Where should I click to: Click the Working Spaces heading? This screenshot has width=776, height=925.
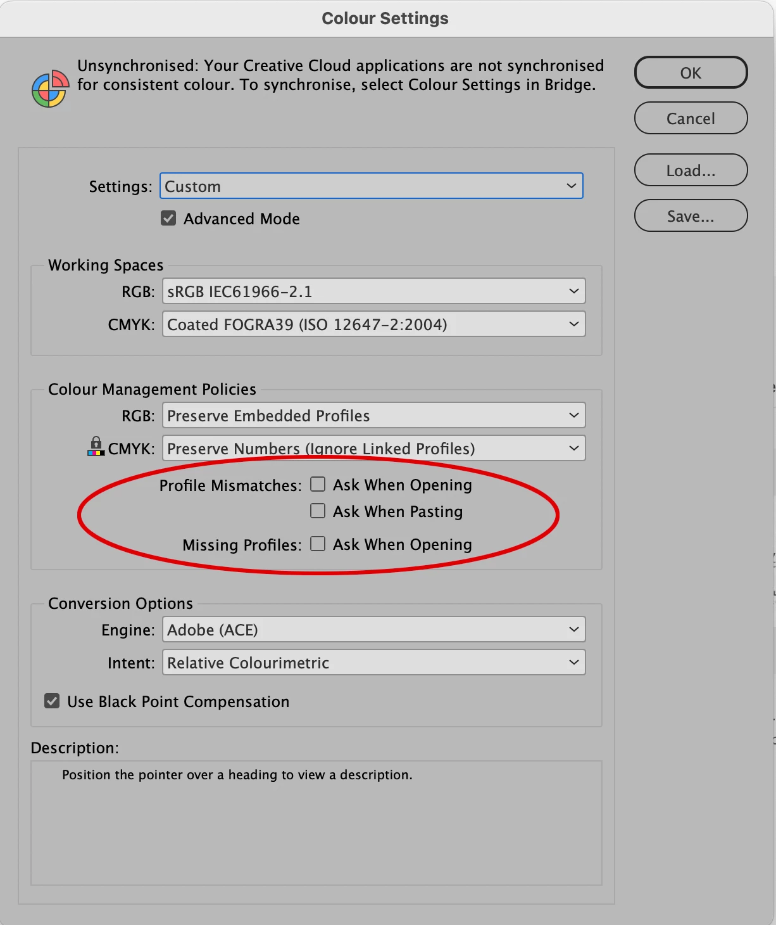pyautogui.click(x=106, y=265)
